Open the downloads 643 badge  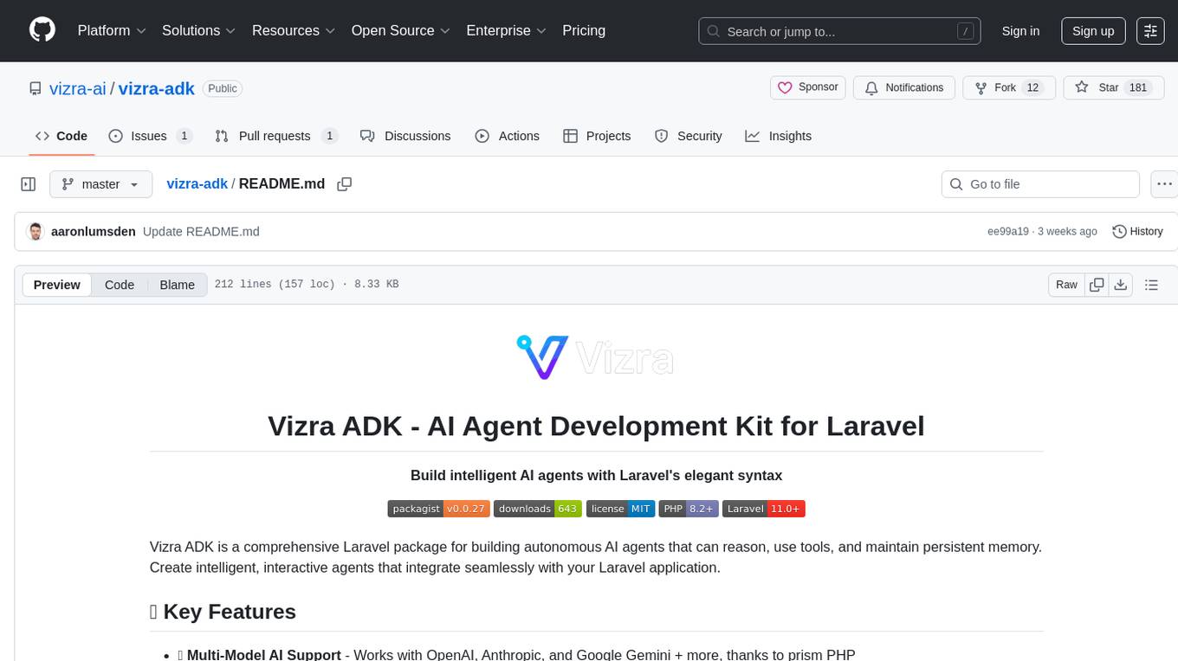tap(537, 509)
